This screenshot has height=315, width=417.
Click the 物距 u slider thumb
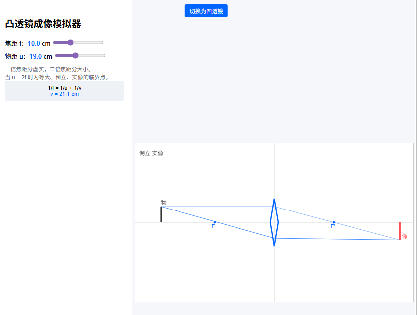[x=75, y=56]
